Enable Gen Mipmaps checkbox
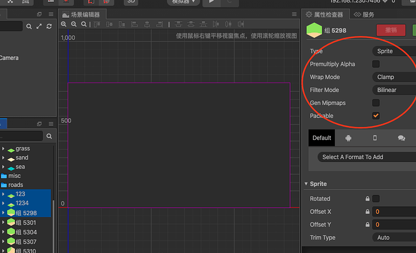Viewport: 416px width, 253px height. pyautogui.click(x=376, y=102)
